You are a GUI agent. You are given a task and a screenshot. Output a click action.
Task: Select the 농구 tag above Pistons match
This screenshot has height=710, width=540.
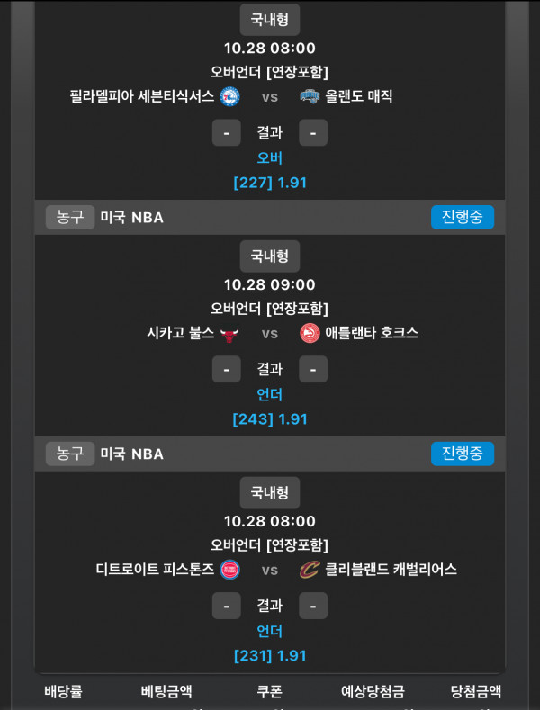(70, 454)
